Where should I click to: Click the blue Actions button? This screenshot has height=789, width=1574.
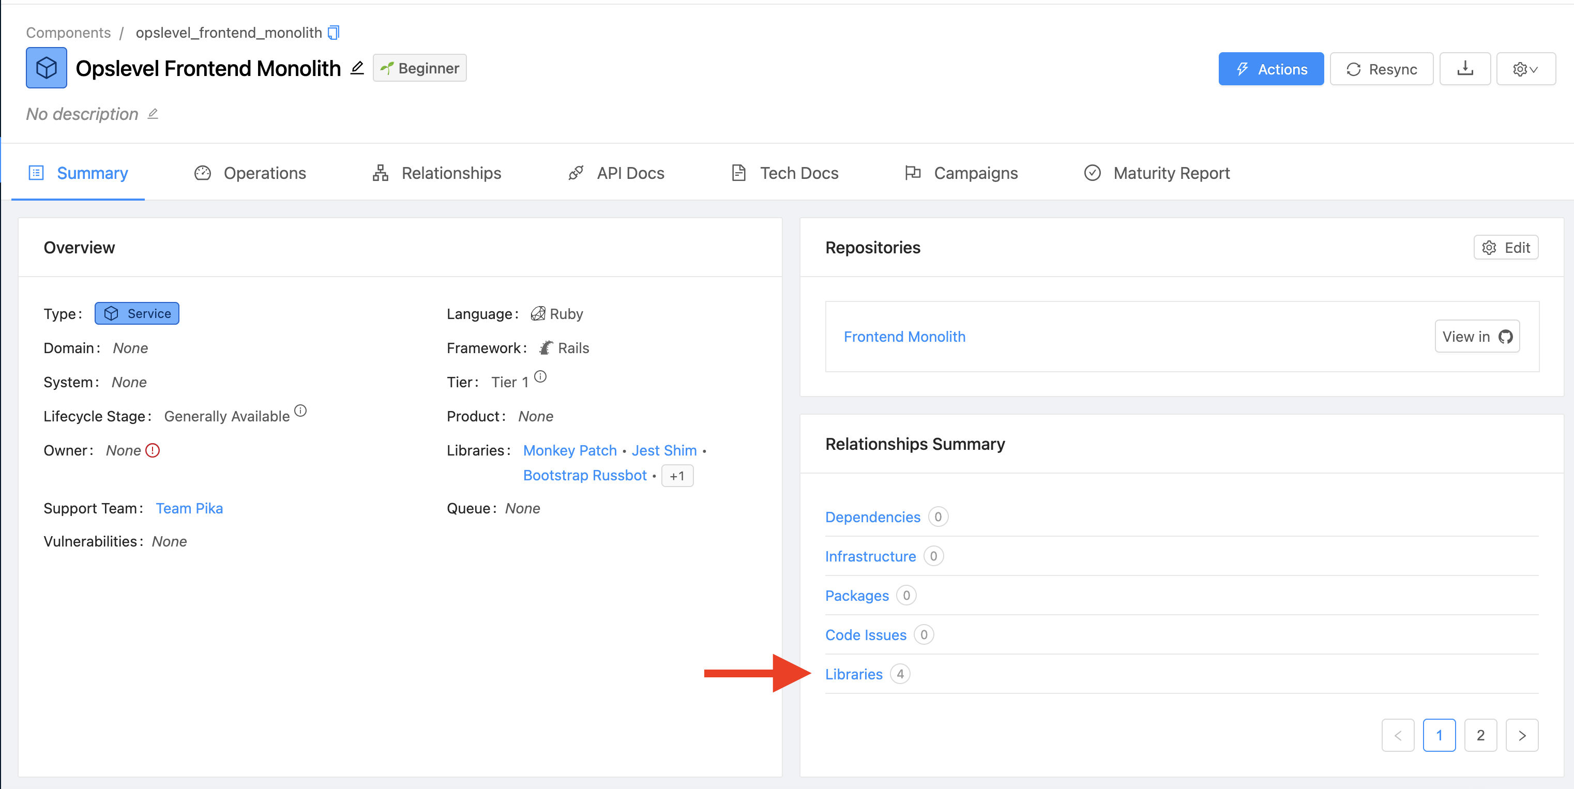click(1270, 68)
